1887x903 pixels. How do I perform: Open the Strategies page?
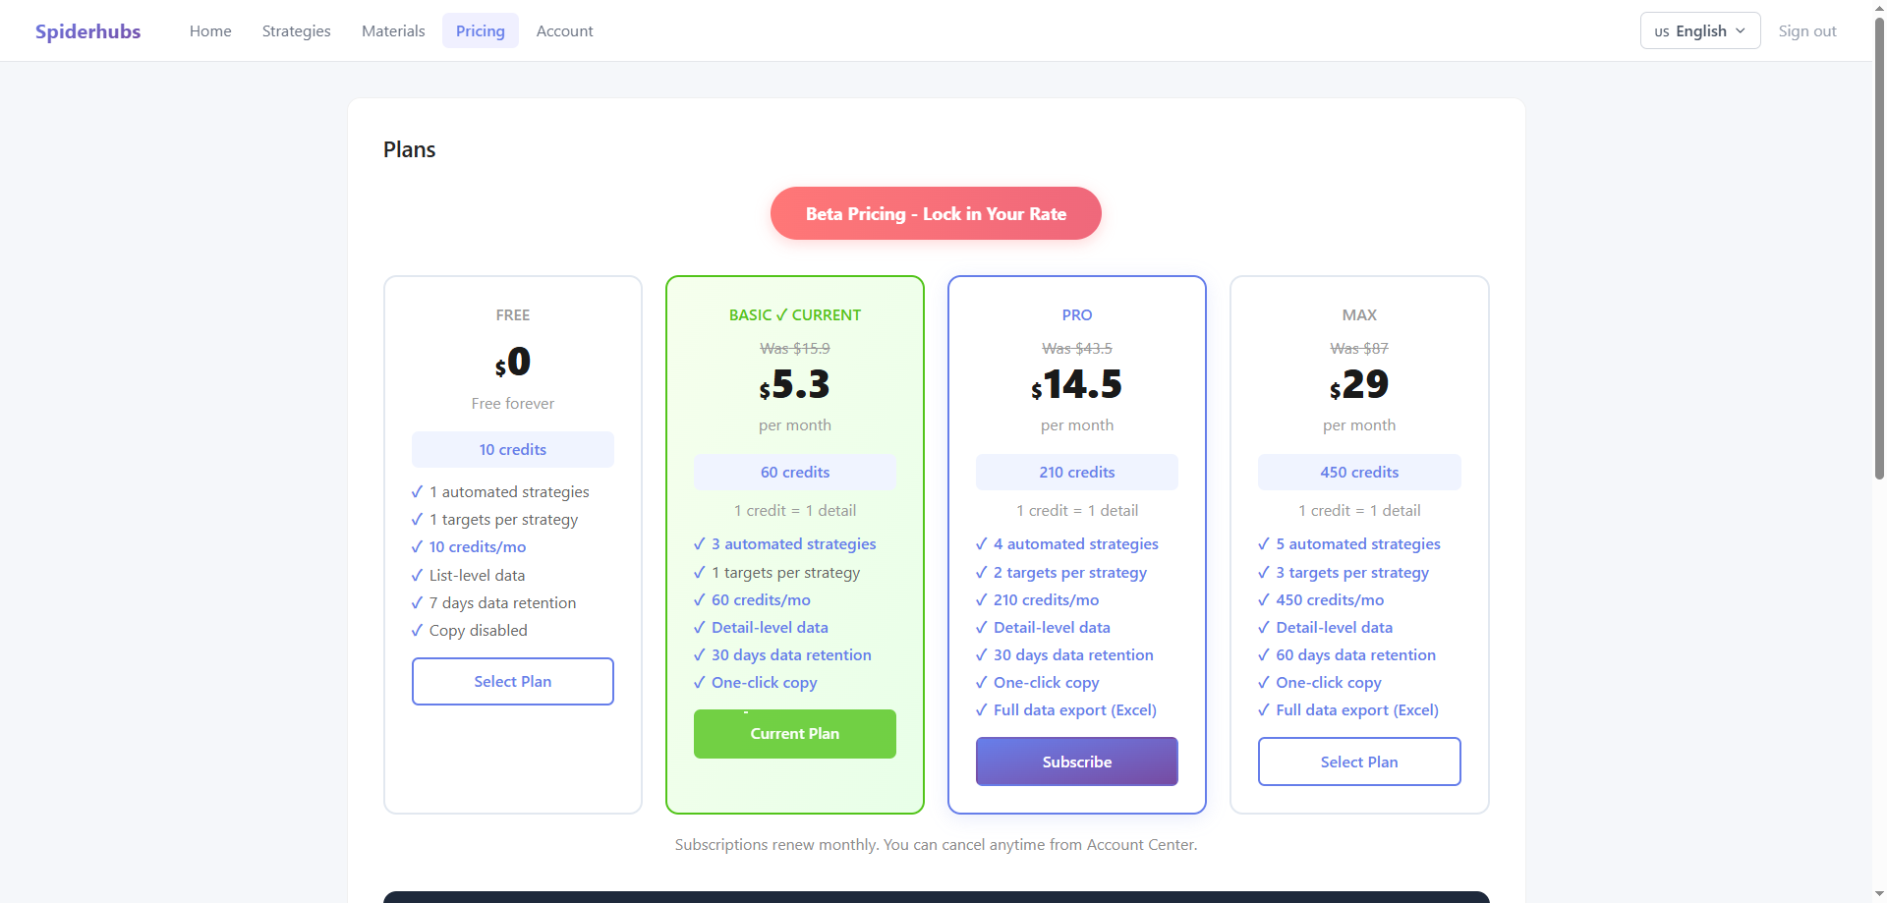(x=296, y=31)
